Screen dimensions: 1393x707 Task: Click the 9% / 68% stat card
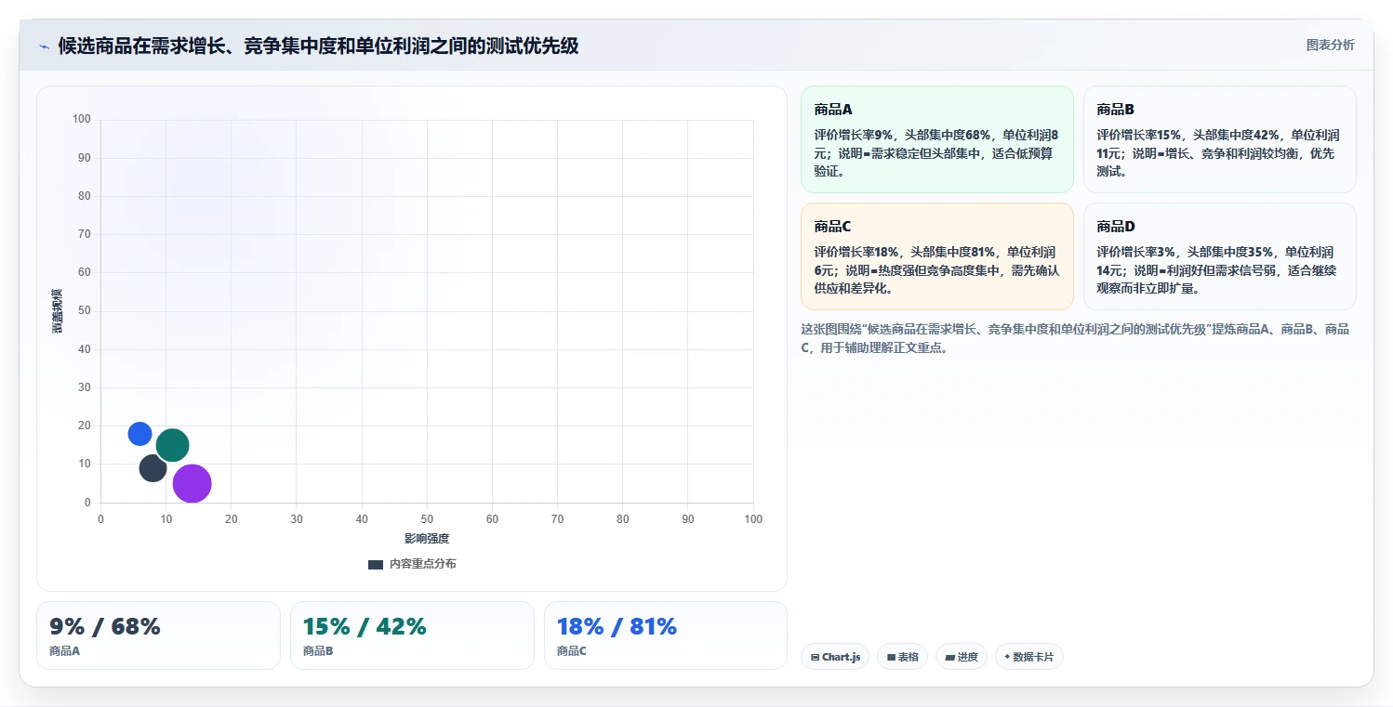(x=158, y=635)
